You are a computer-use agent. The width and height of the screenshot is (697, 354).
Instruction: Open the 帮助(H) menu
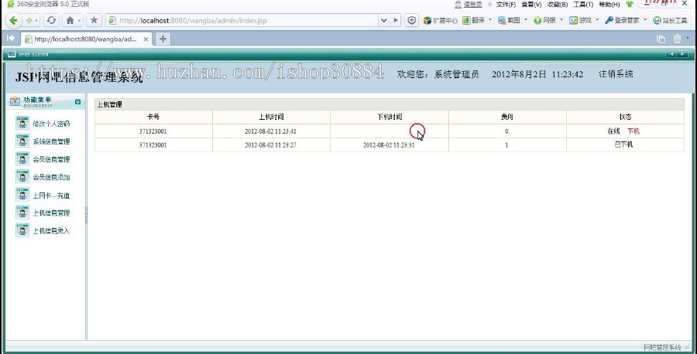pyautogui.click(x=609, y=5)
